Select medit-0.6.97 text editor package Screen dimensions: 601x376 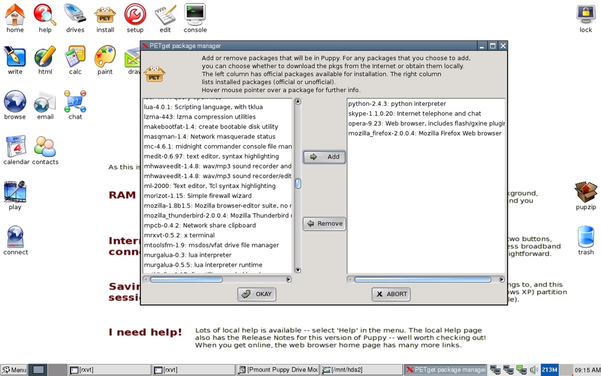coord(211,156)
